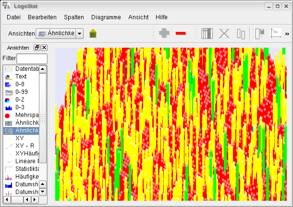Click the vertical scrollbar thumb in view list
The height and width of the screenshot is (207, 293).
tap(43, 118)
